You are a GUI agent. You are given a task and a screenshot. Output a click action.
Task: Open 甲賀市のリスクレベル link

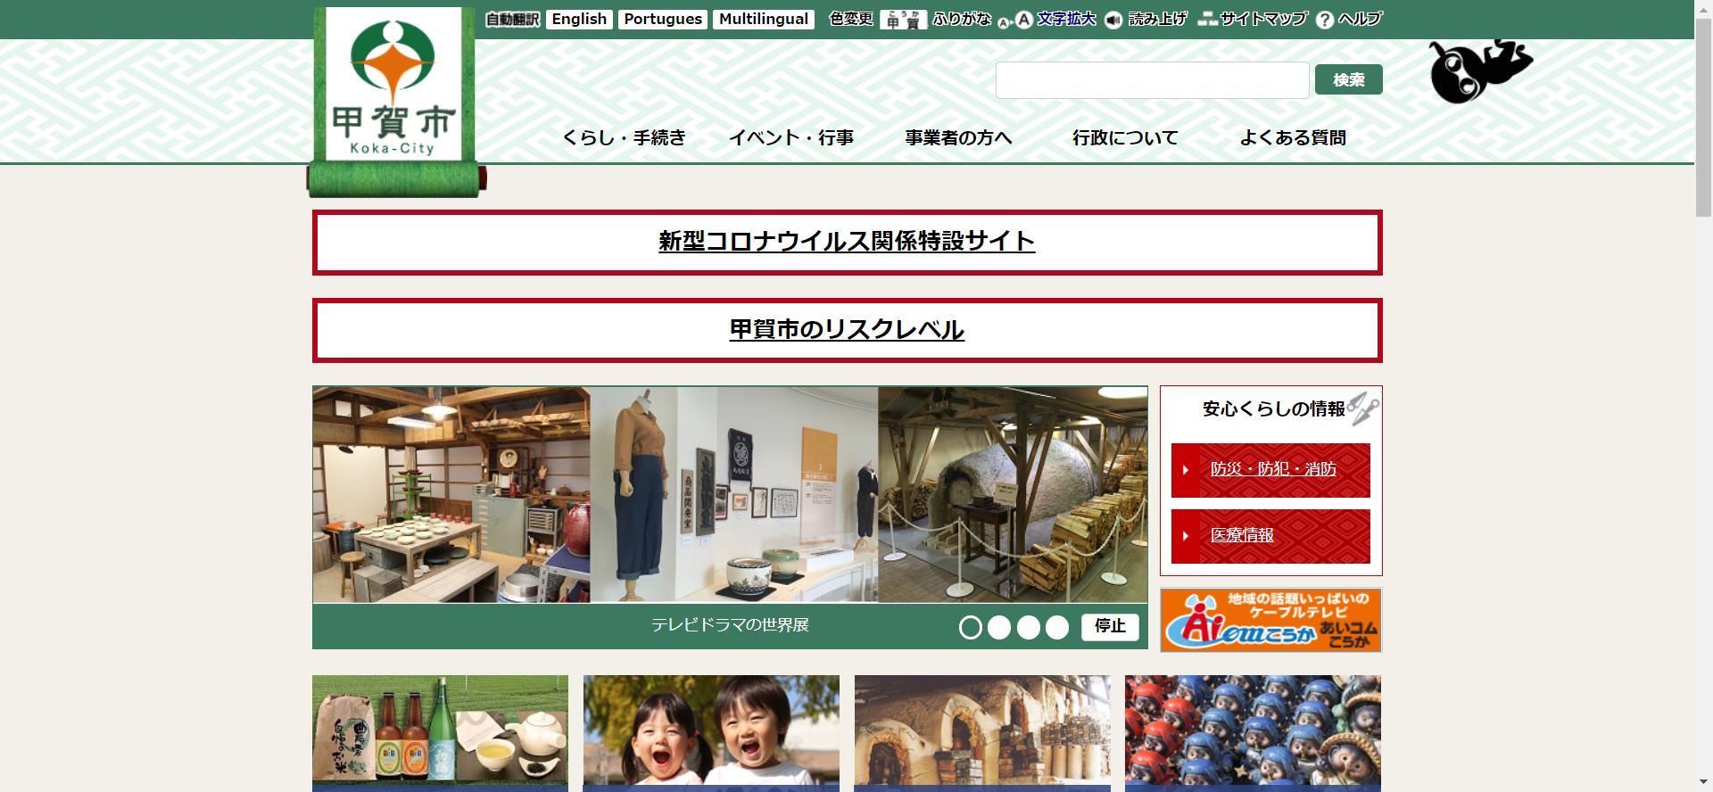[x=847, y=330]
